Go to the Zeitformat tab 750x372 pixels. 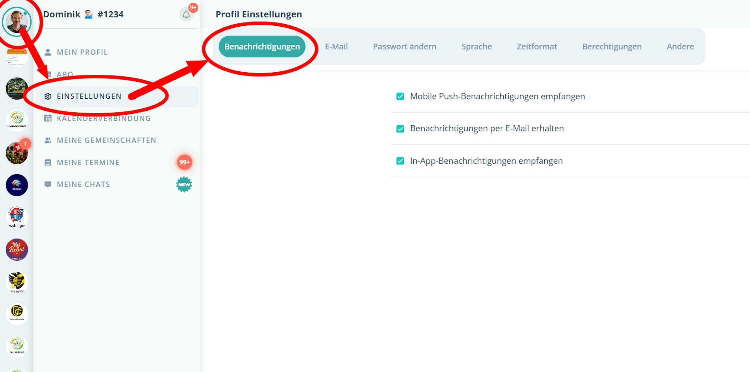pyautogui.click(x=537, y=47)
